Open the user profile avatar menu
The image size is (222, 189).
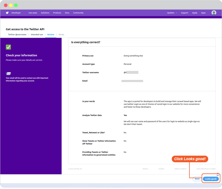214,13
